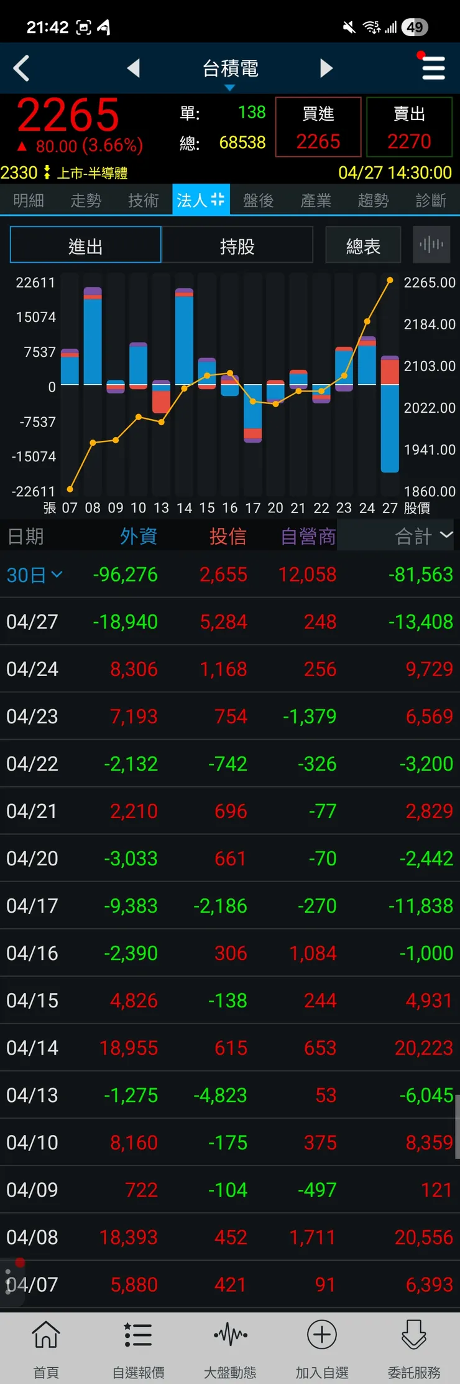
Task: Tap the 30日 外資 total -96,276
Action: coord(125,574)
